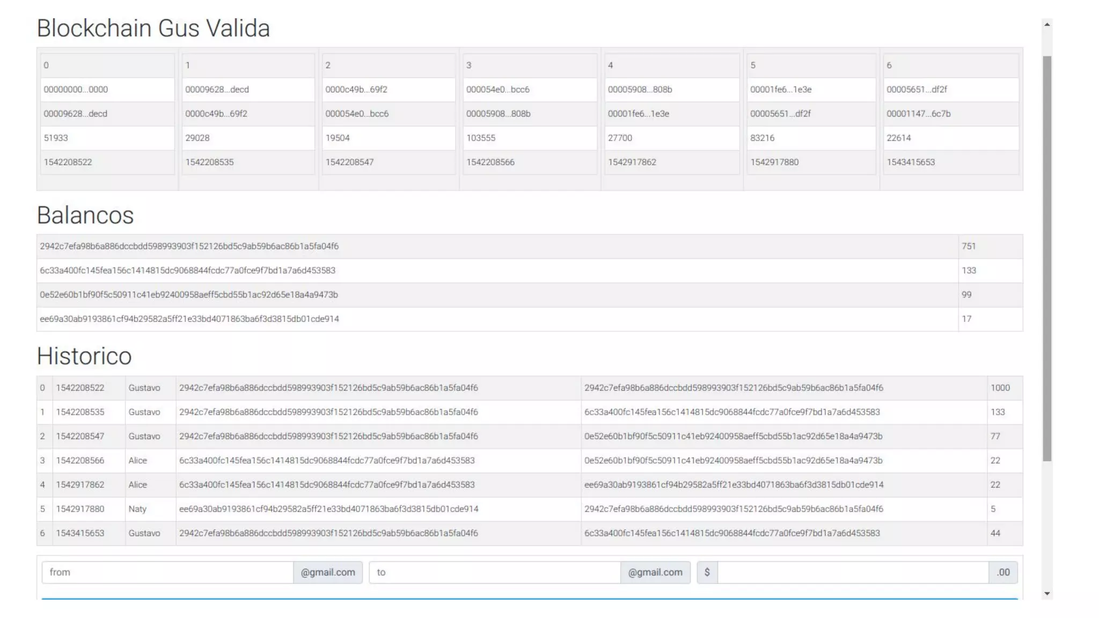Focus the 'to' email input field

point(494,572)
